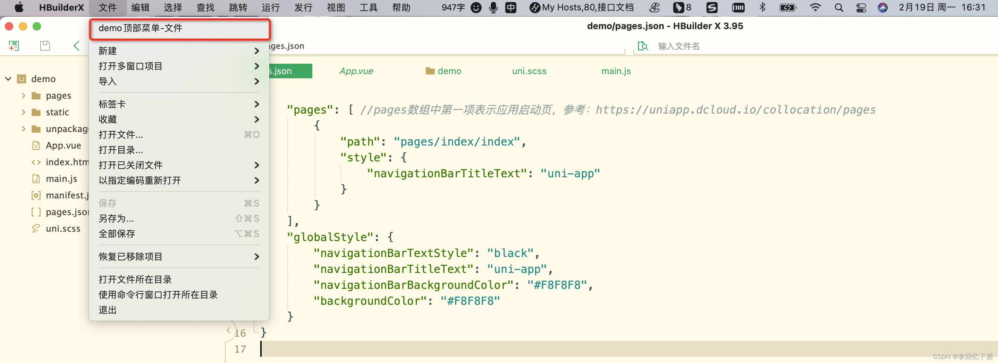Click the back navigation arrow icon
Viewport: 998px width, 363px height.
pyautogui.click(x=76, y=46)
